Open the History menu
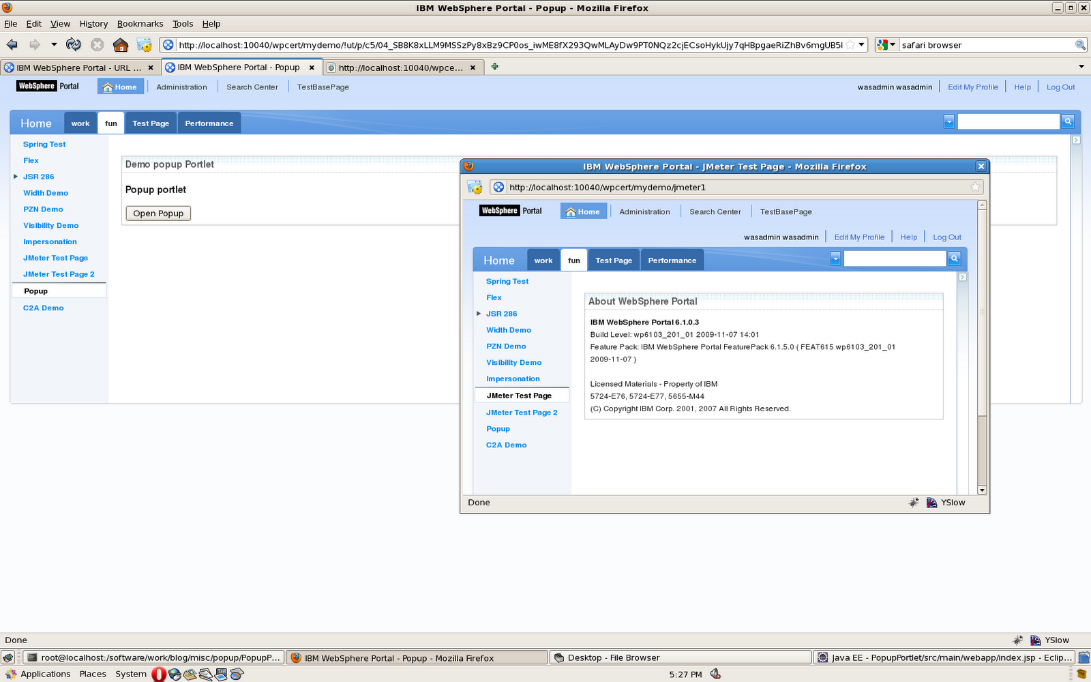Screen dimensions: 1091x682 click(x=93, y=24)
